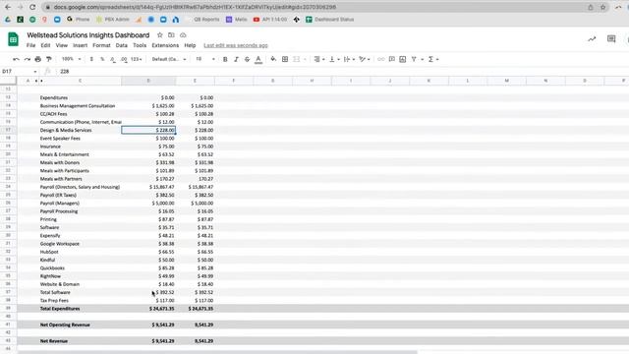Open the font size dropdown
Screen dimensions: 629x354
click(x=205, y=59)
